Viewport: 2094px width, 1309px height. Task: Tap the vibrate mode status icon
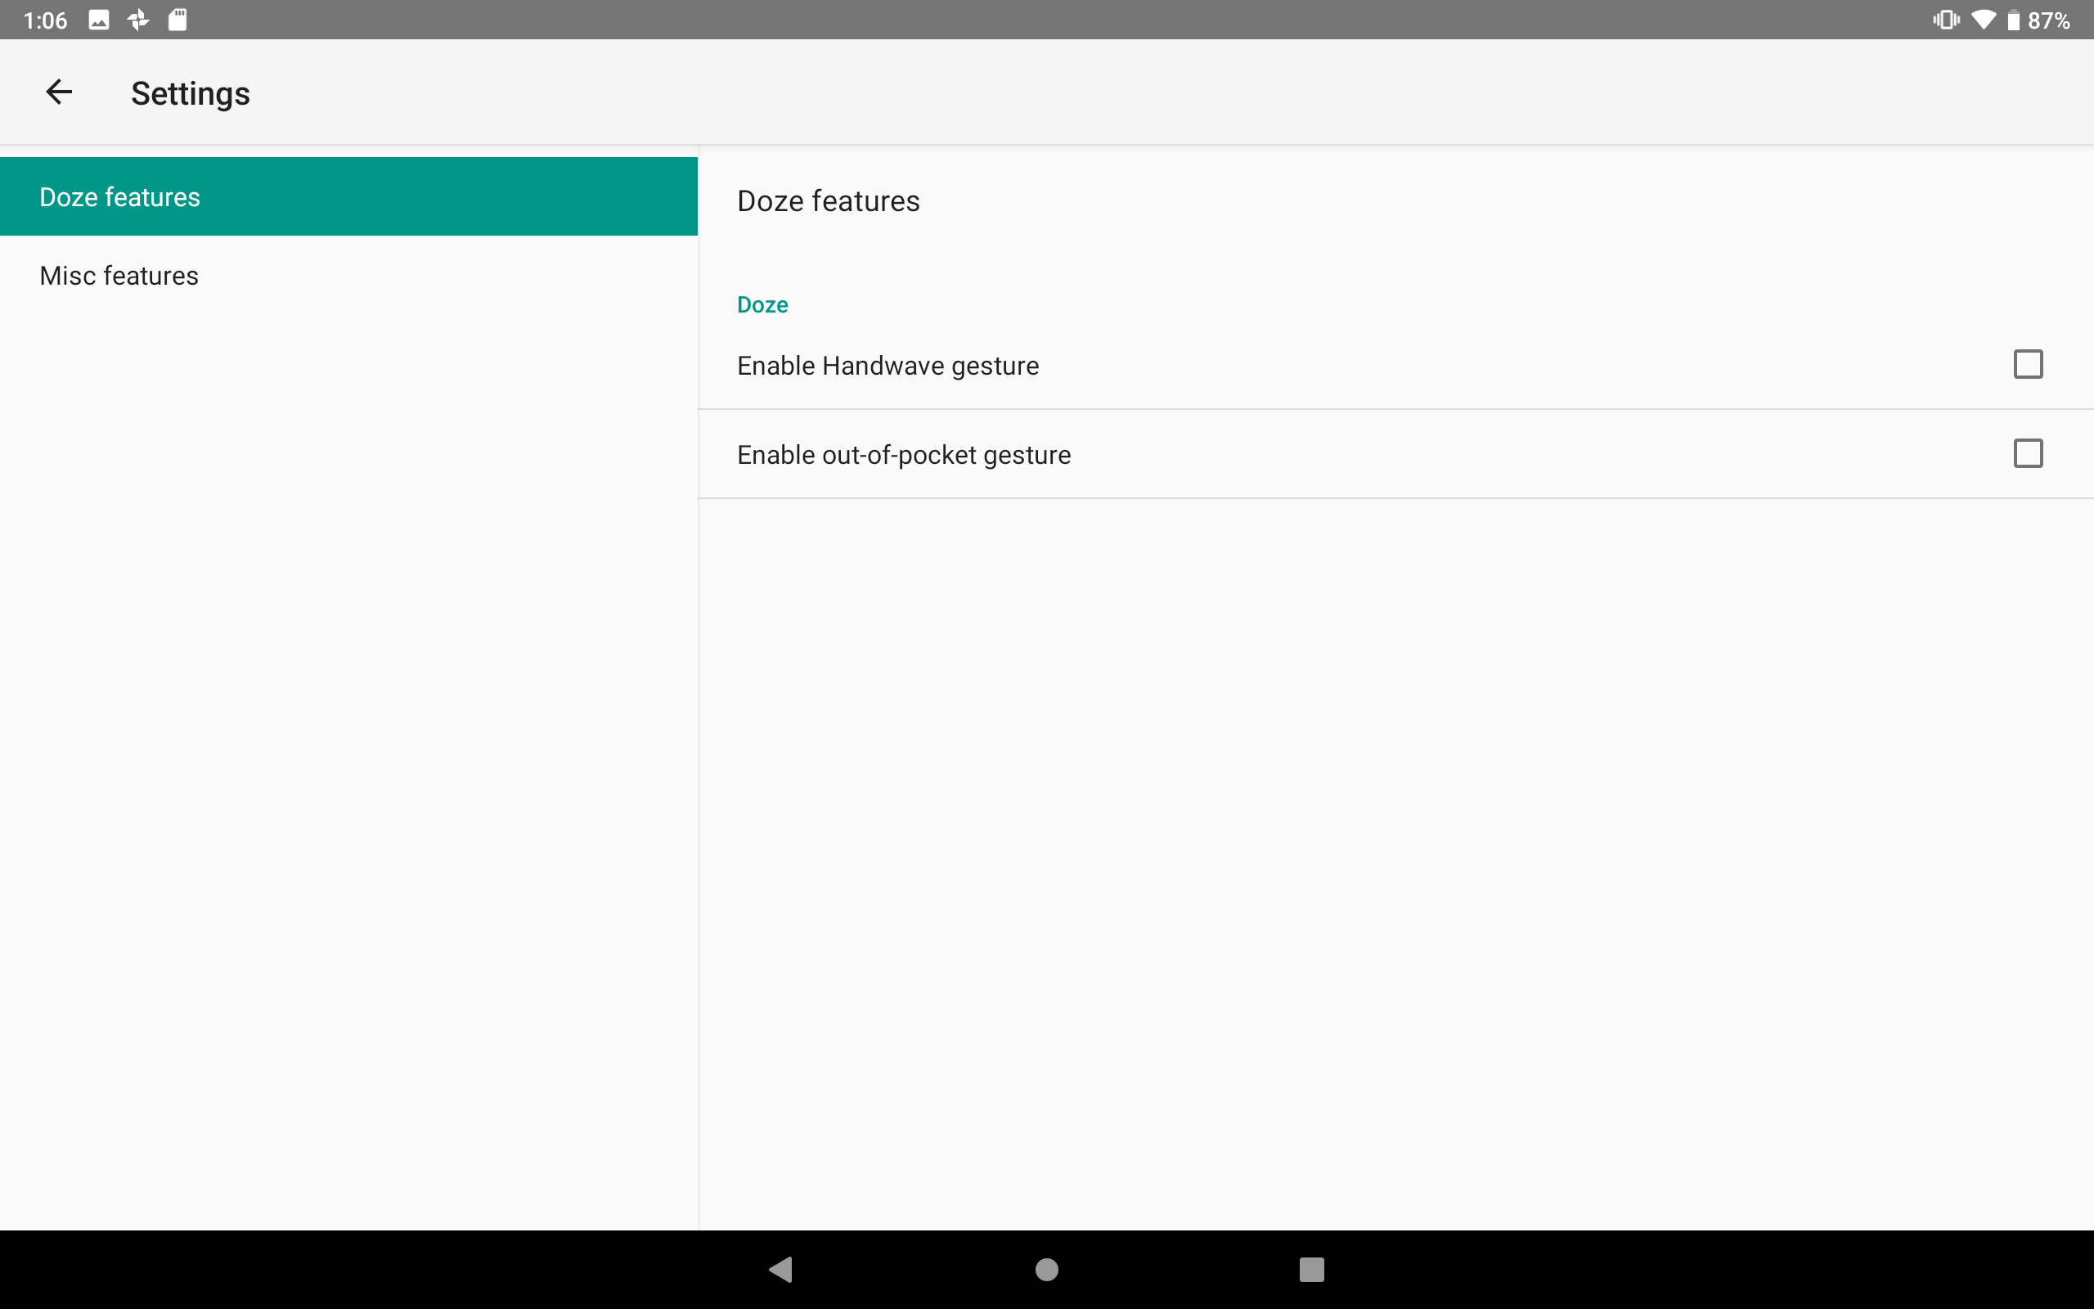tap(1946, 20)
